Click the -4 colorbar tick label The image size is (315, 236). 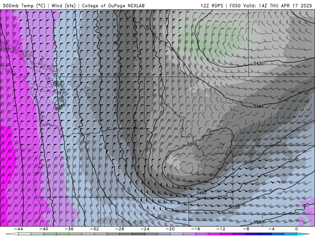pos(271,229)
